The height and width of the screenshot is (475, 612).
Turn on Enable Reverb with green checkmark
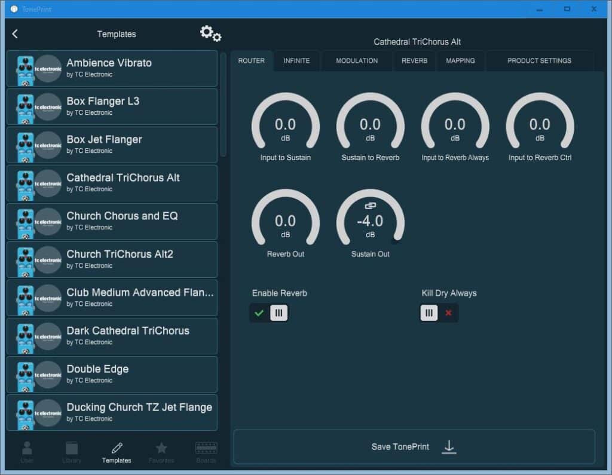click(x=259, y=313)
